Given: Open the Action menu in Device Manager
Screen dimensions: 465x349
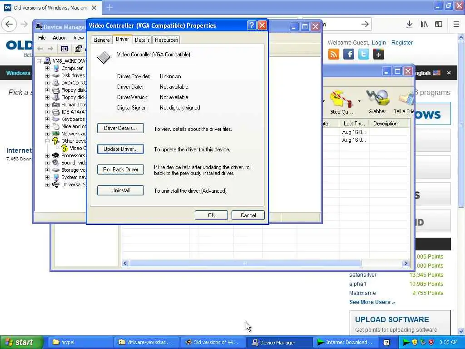Looking at the screenshot, I should (x=59, y=38).
